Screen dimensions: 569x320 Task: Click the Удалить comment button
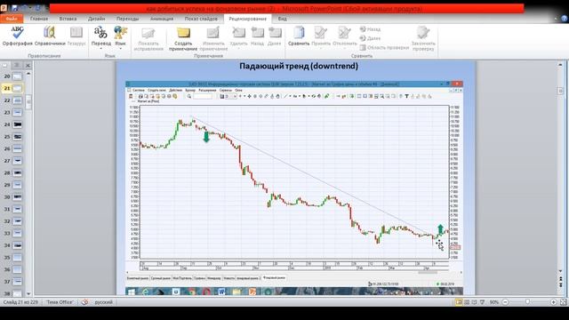click(x=238, y=36)
